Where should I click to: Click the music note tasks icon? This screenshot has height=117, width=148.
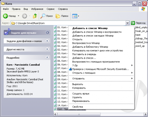(x=7, y=31)
